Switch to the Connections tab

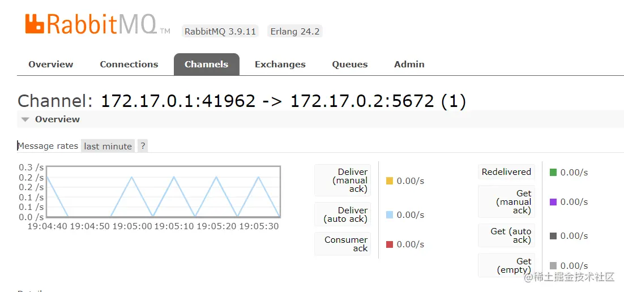(129, 65)
